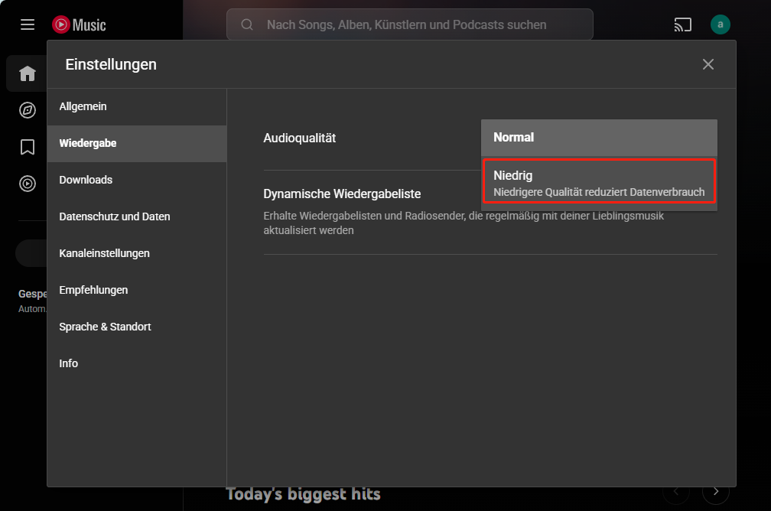
Task: Click the YouTube Music logo
Action: [x=79, y=24]
